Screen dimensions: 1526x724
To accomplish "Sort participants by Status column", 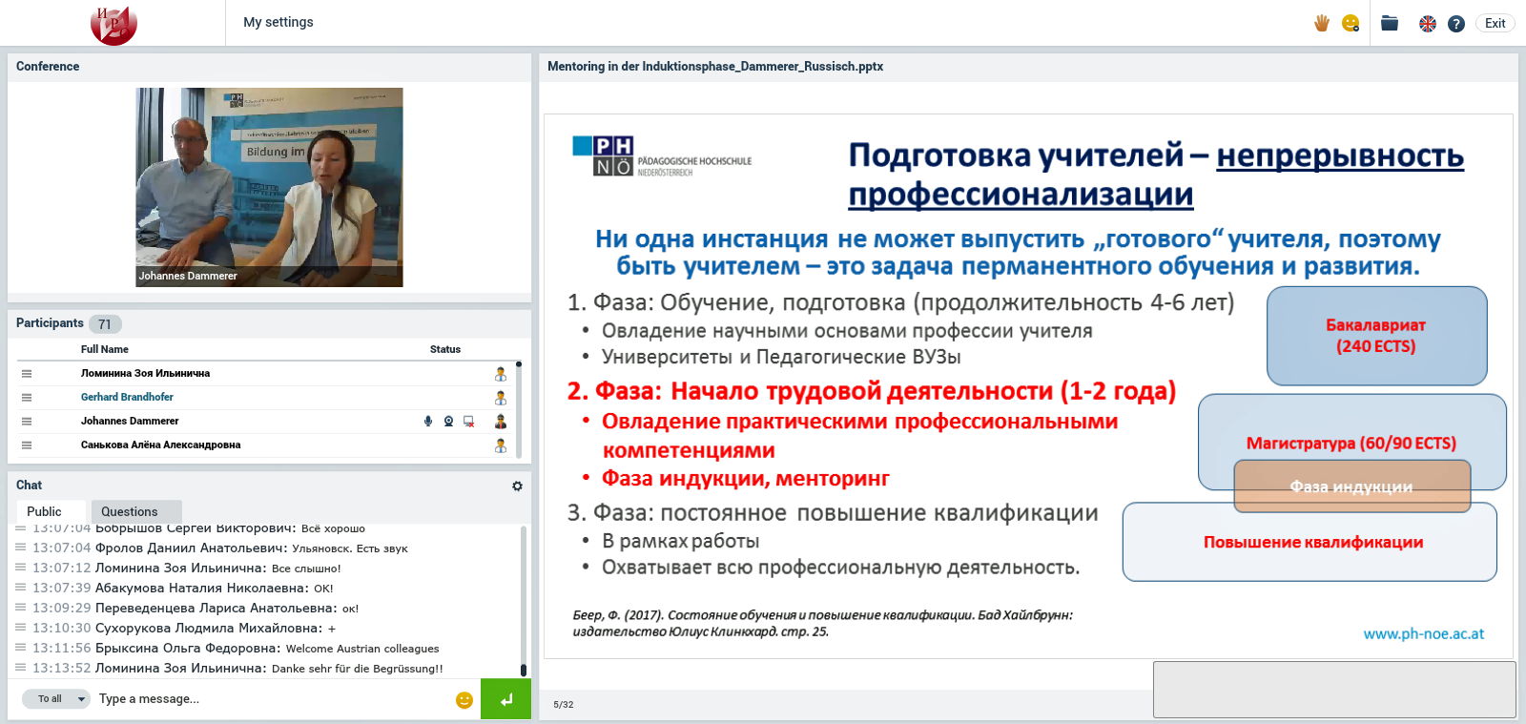I will (445, 349).
